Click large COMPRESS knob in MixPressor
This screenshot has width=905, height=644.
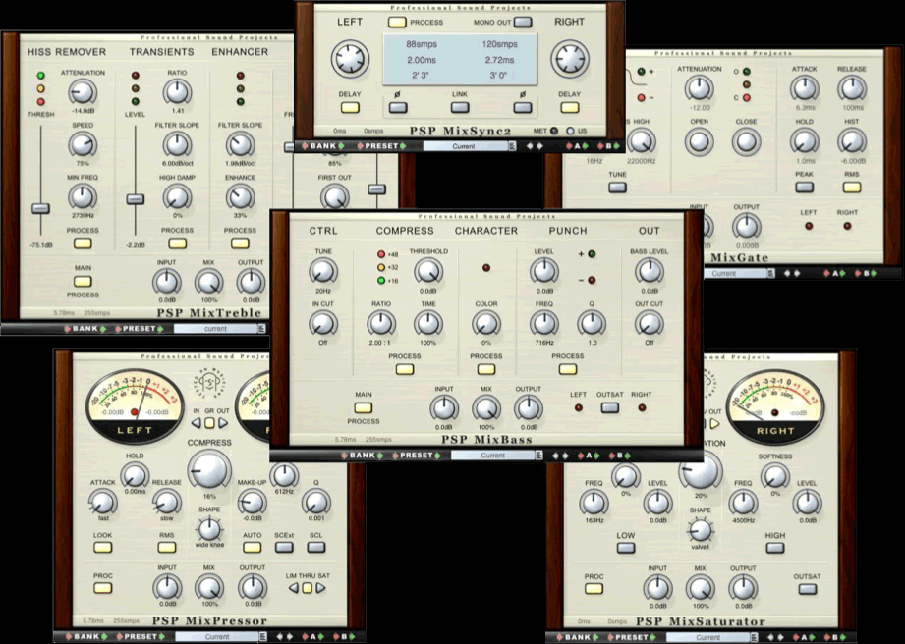tap(209, 470)
